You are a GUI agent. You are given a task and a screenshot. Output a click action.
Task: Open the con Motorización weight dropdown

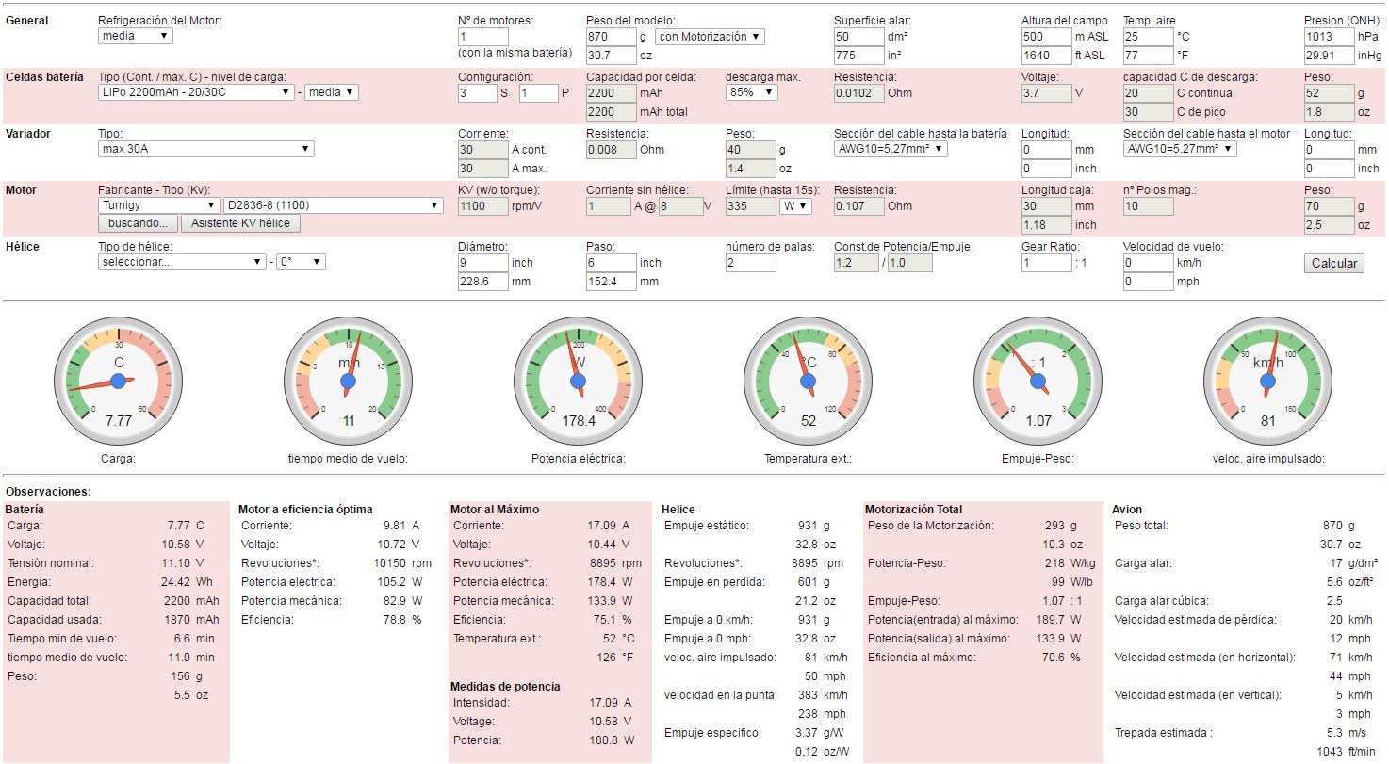pos(710,37)
